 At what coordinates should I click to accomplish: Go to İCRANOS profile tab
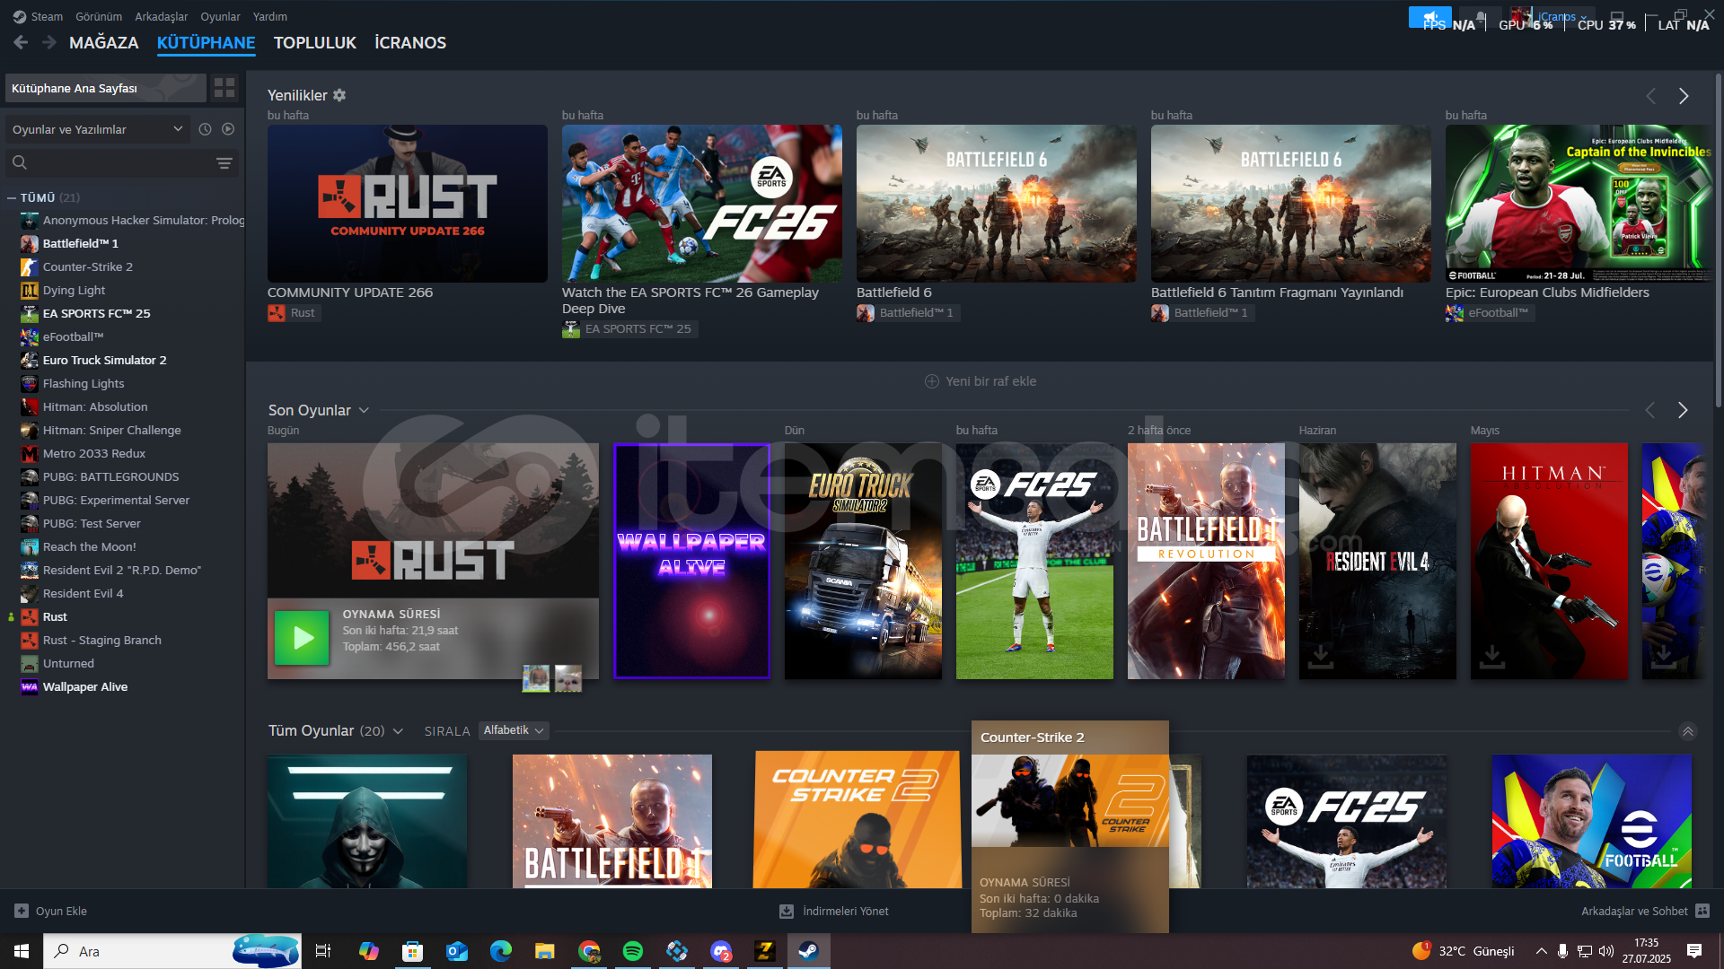click(x=410, y=42)
